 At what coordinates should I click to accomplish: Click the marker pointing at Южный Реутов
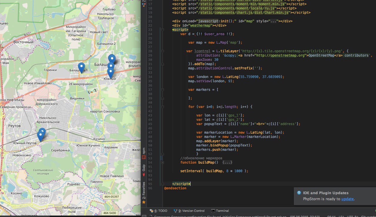pyautogui.click(x=40, y=136)
